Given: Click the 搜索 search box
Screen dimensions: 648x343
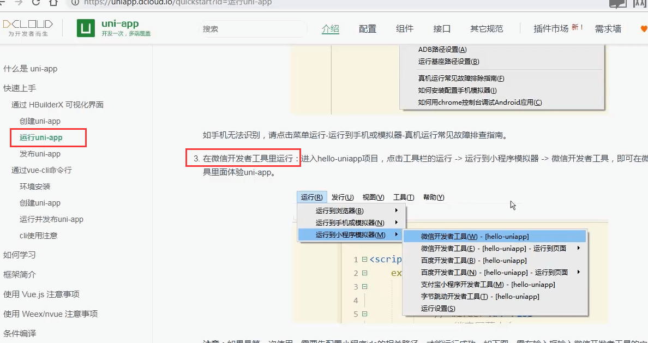Looking at the screenshot, I should click(x=253, y=29).
